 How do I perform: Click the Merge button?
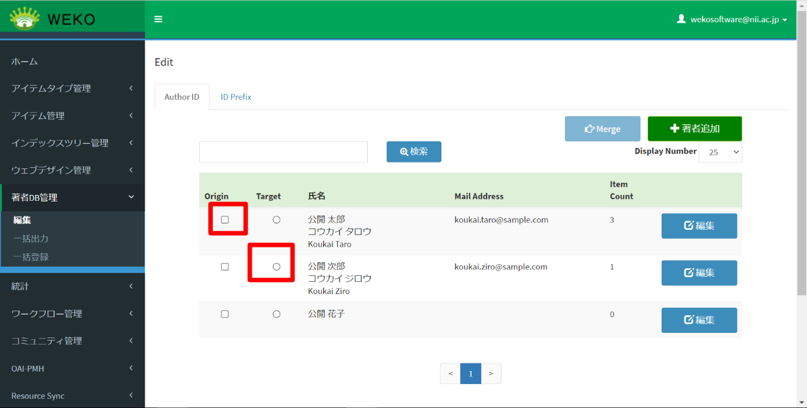click(602, 129)
